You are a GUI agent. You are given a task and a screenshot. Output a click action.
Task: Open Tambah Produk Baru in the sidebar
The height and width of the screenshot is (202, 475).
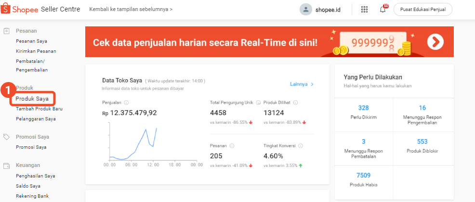pyautogui.click(x=39, y=109)
